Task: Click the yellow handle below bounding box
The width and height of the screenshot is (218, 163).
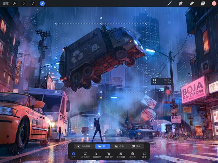Action: click(101, 98)
